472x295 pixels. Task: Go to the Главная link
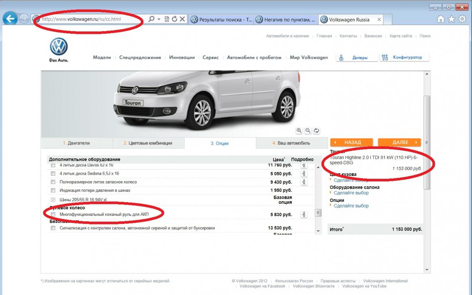[x=324, y=36]
